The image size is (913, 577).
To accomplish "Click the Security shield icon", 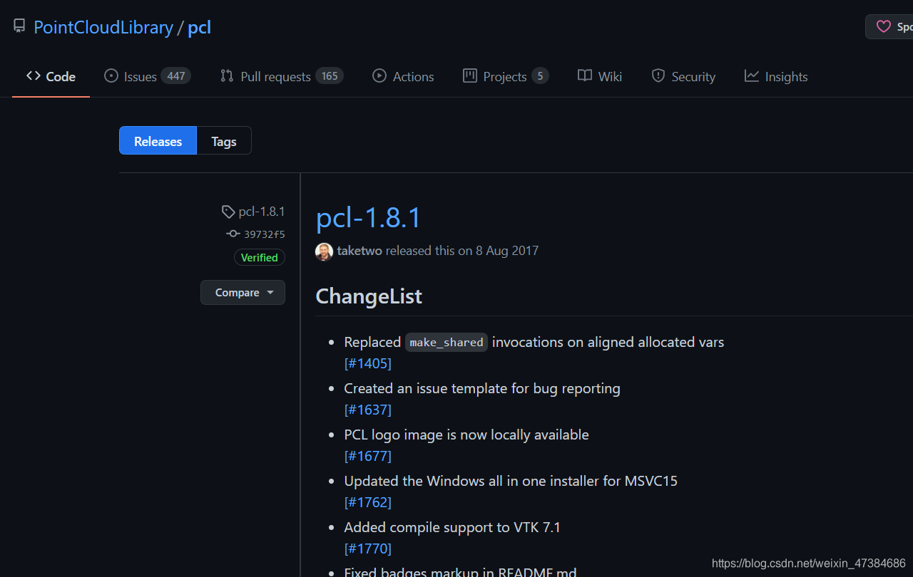I will coord(658,76).
